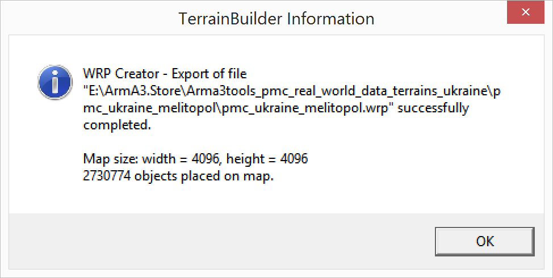This screenshot has height=278, width=553.
Task: Click the word 'completed.' in the message
Action: pos(117,125)
